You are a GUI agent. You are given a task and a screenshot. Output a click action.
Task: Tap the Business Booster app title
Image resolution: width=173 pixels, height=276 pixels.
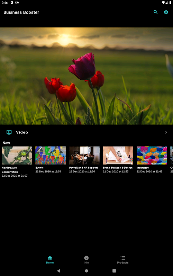(21, 12)
